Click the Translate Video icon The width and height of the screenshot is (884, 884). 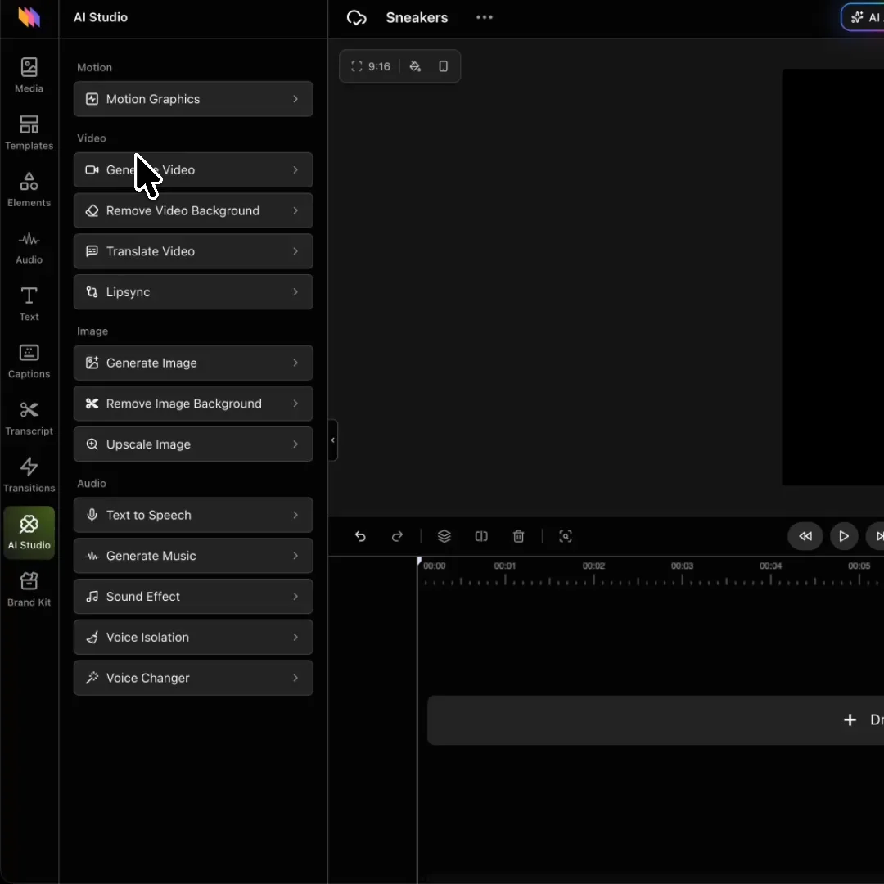coord(92,251)
